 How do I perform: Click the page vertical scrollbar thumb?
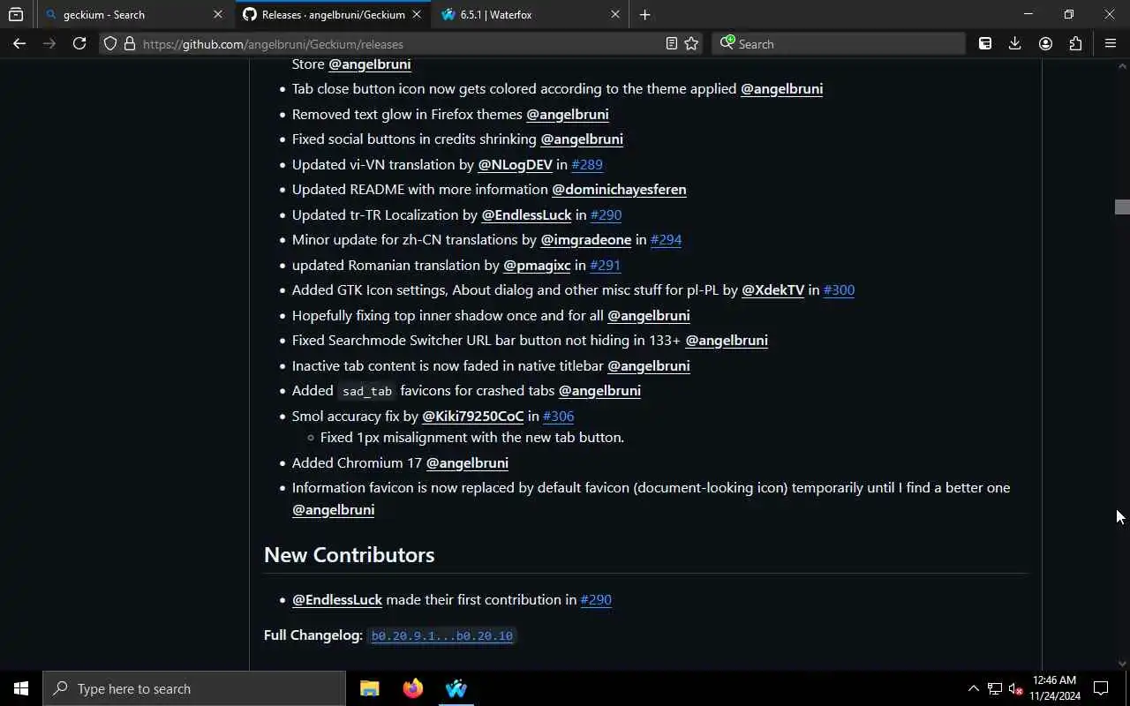(1122, 207)
